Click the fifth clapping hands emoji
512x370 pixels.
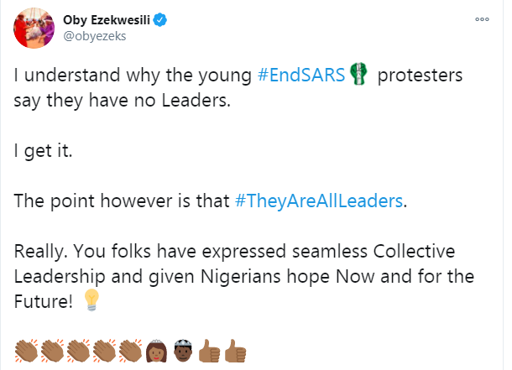pos(131,351)
